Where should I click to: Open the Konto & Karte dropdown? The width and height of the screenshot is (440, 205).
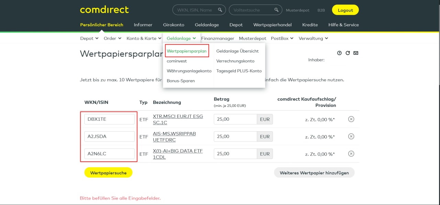click(x=144, y=38)
